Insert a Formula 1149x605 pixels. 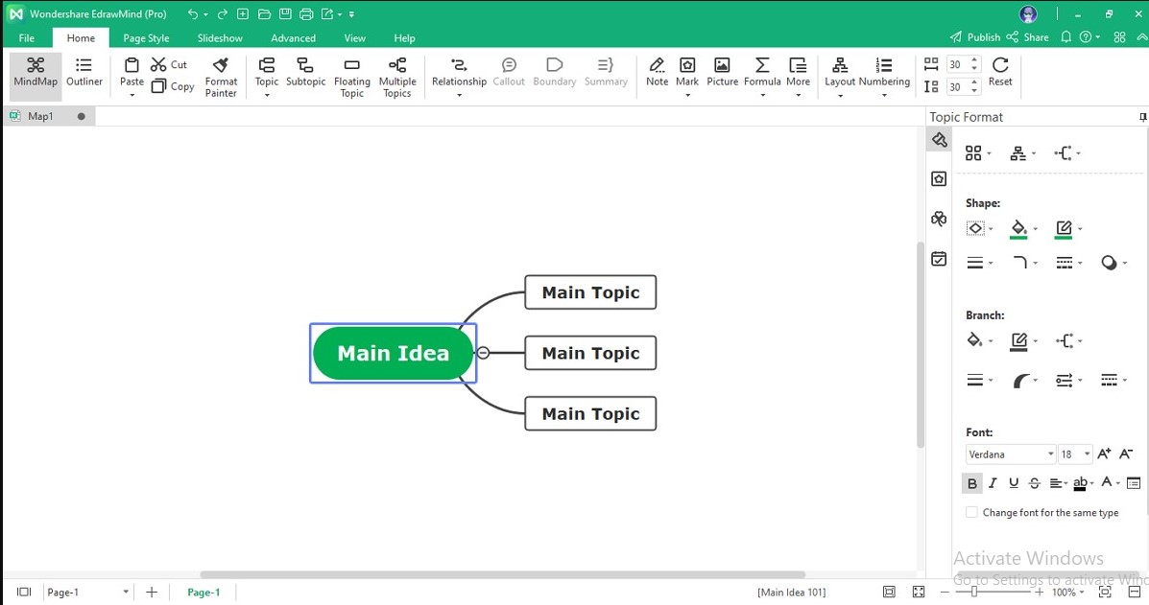(x=761, y=72)
